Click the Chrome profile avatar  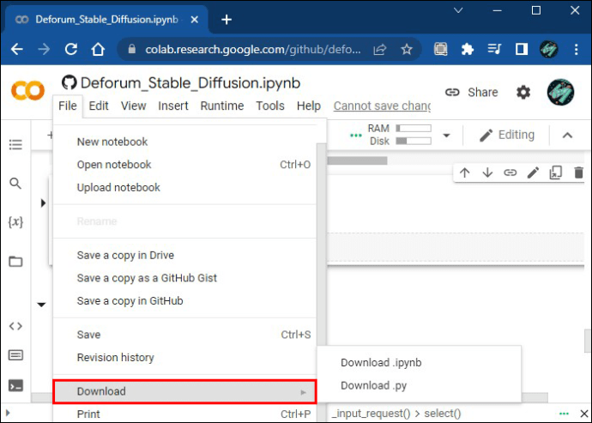548,49
